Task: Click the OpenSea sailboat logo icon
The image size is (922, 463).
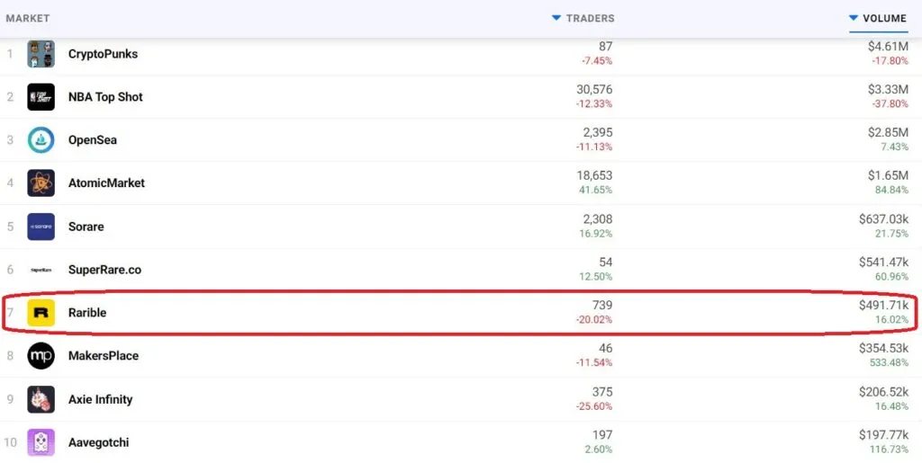Action: (41, 139)
